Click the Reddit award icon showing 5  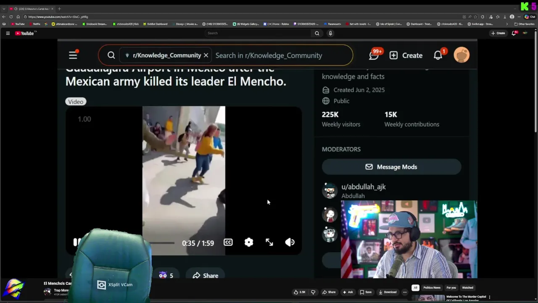tap(166, 275)
